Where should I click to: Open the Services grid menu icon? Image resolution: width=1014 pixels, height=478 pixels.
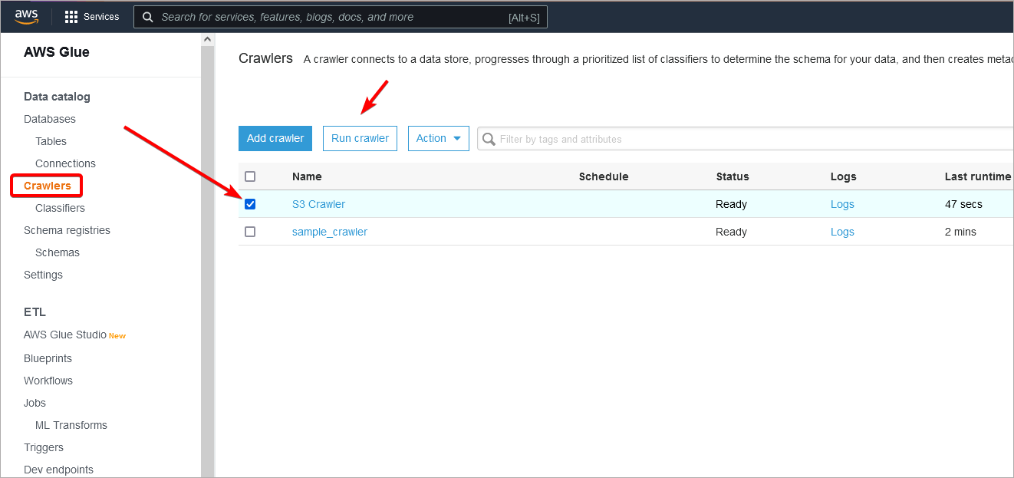(x=71, y=17)
